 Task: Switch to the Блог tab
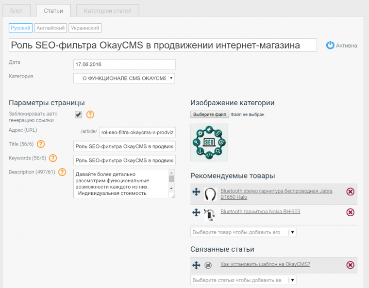coord(17,11)
